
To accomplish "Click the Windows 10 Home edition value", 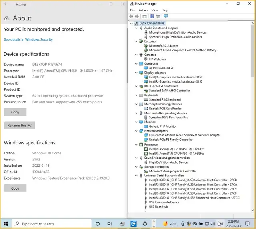I will (47, 153).
